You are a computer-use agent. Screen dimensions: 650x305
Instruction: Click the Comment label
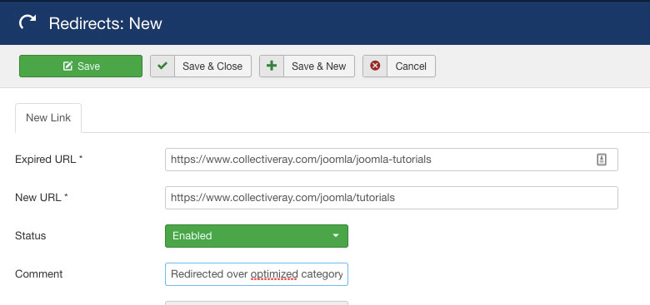pyautogui.click(x=39, y=274)
